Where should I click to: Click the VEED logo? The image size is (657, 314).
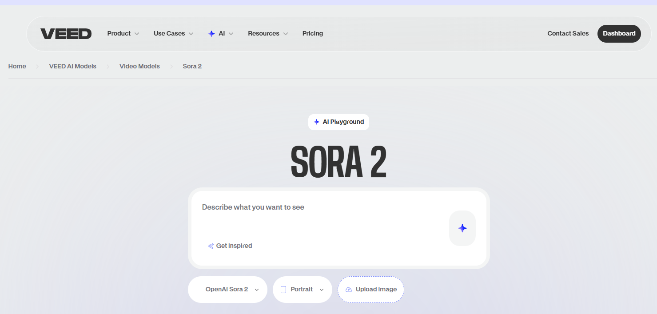(66, 34)
